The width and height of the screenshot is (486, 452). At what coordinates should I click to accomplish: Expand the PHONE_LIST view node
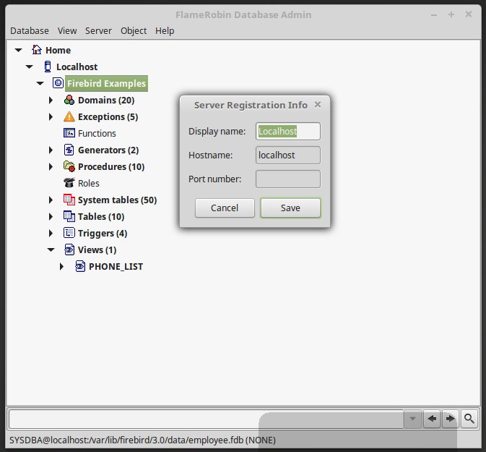pyautogui.click(x=62, y=267)
